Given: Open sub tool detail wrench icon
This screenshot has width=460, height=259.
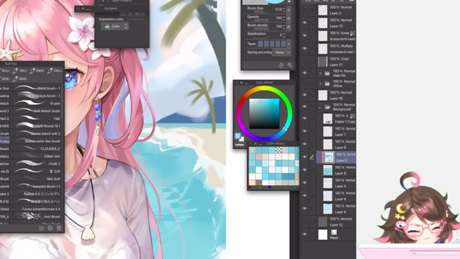Looking at the screenshot, I should [290, 65].
